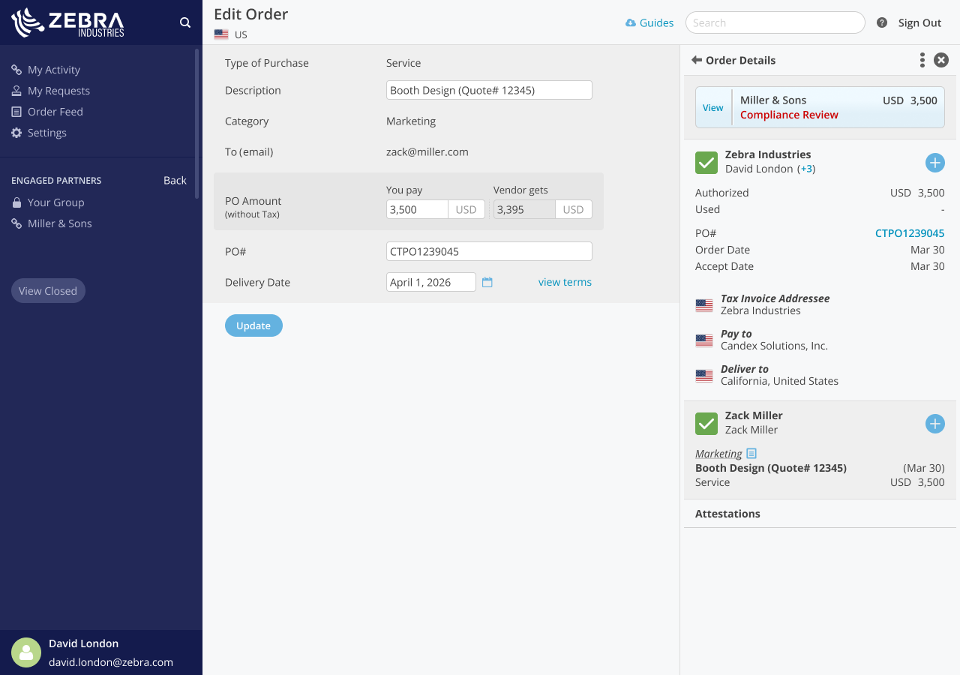Close the Order Details panel
This screenshot has height=675, width=960.
[941, 60]
